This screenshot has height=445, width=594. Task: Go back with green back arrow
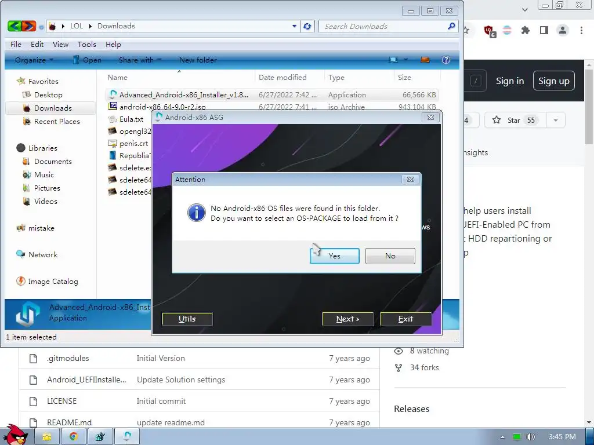[15, 26]
